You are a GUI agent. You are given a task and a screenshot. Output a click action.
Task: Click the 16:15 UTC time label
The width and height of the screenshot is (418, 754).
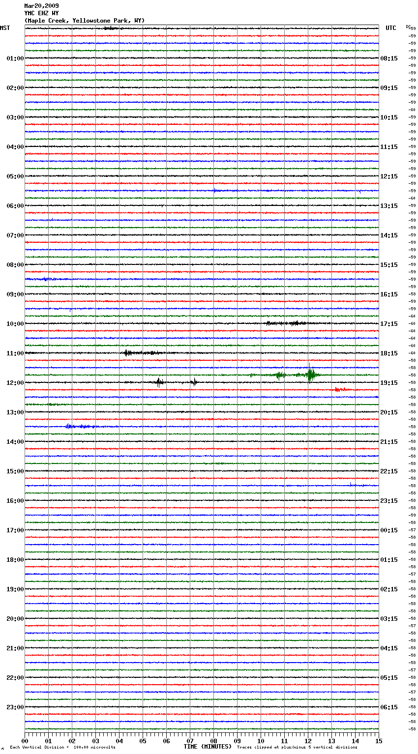click(389, 294)
